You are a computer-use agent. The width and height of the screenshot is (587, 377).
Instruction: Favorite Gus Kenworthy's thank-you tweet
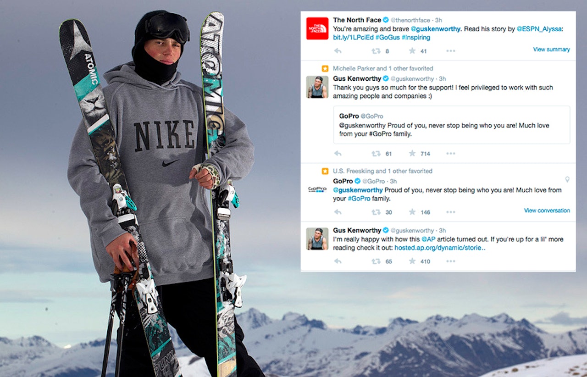[x=411, y=153]
